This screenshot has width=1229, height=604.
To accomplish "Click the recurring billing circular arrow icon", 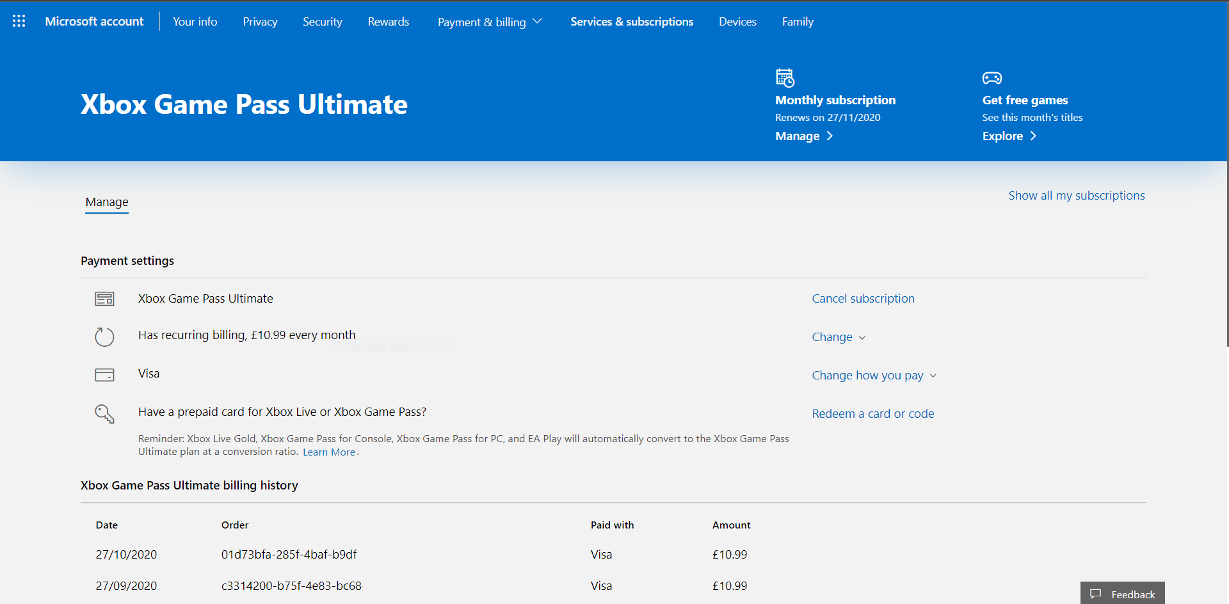I will [104, 337].
